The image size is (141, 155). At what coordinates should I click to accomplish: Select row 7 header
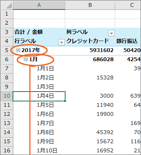(x=6, y=69)
